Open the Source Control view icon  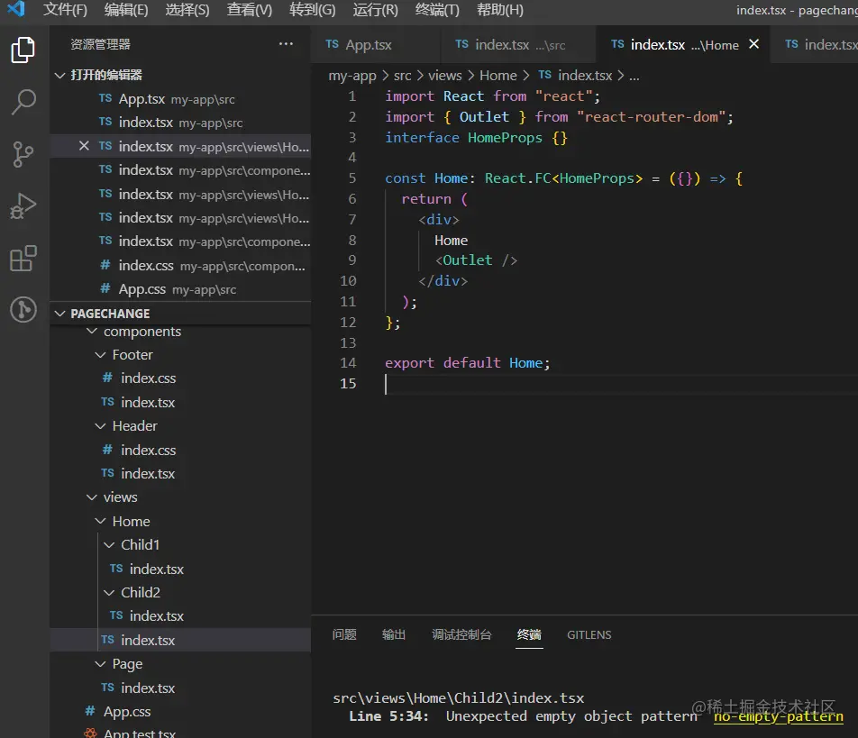click(23, 154)
